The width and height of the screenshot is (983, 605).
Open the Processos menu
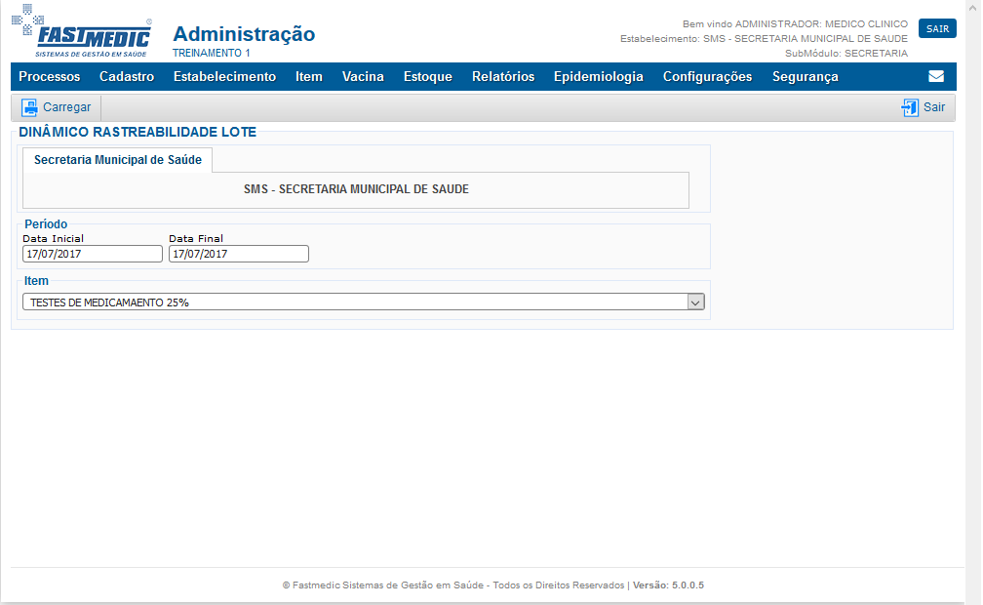(x=50, y=76)
